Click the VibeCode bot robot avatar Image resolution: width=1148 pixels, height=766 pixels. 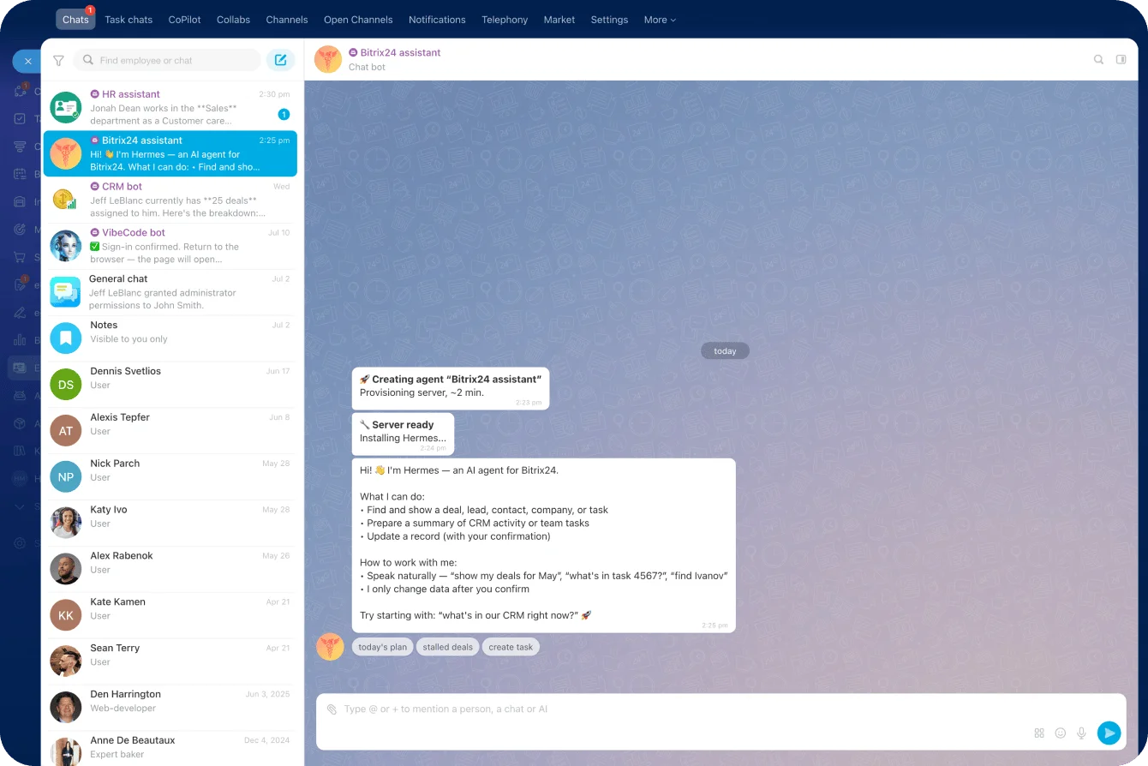[66, 246]
